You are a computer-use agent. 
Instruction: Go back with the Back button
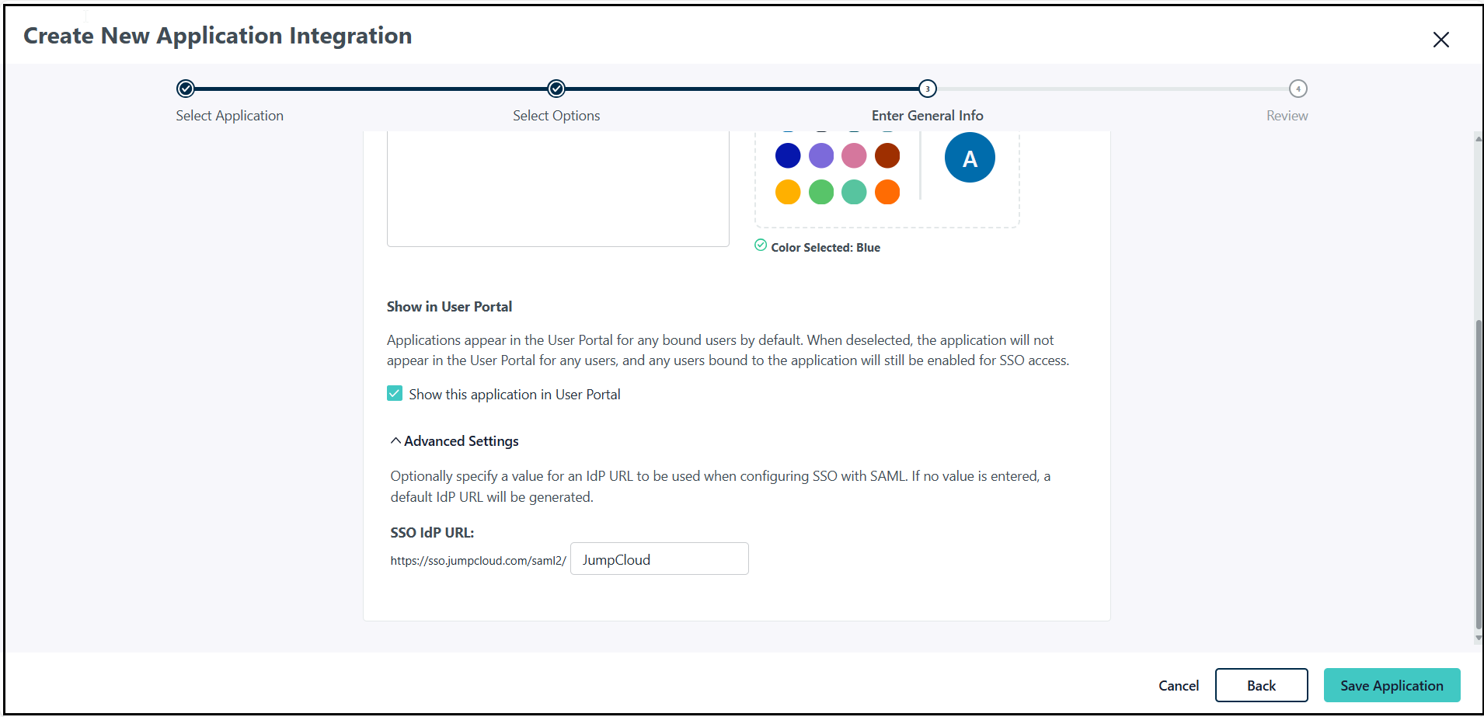click(x=1261, y=685)
